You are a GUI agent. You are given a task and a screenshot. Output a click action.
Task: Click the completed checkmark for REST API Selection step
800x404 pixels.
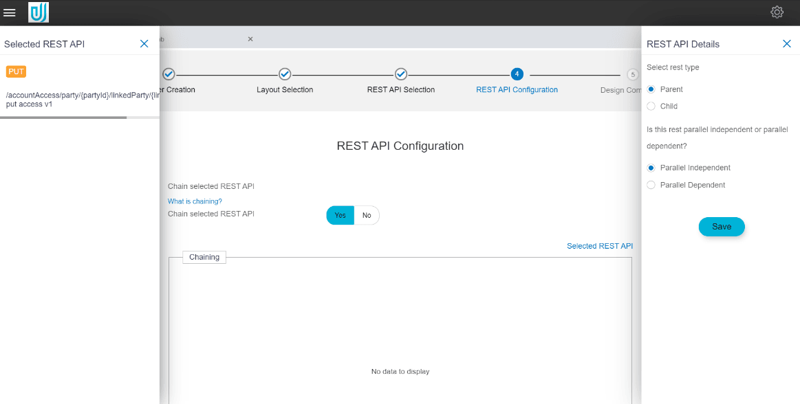401,74
